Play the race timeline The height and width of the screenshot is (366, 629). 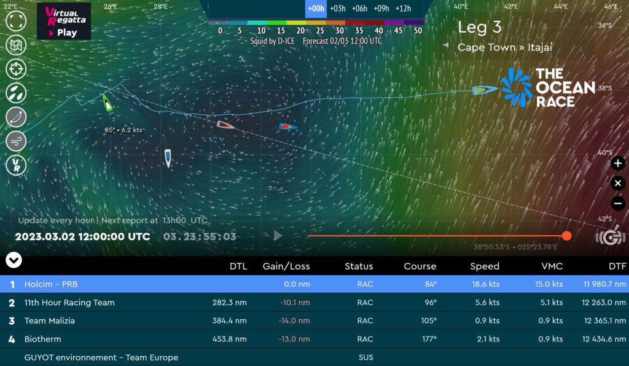pyautogui.click(x=278, y=235)
